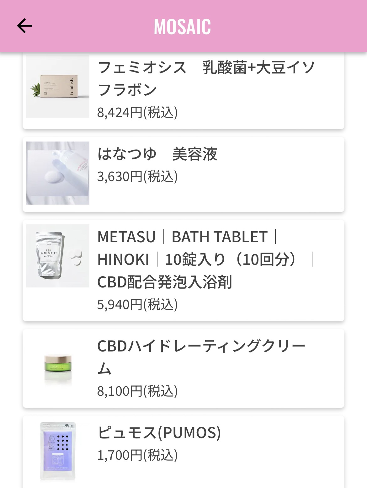
Task: Open the フェミオシス 乳酸菌+大豆イソフラボン title
Action: coord(205,78)
